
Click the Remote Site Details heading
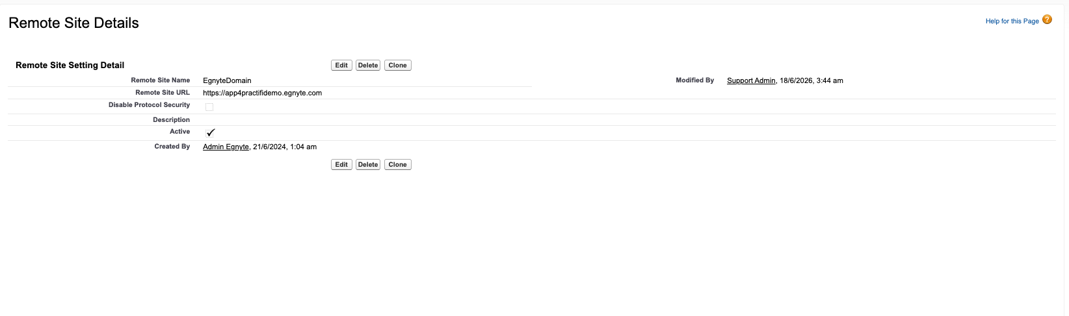tap(73, 23)
